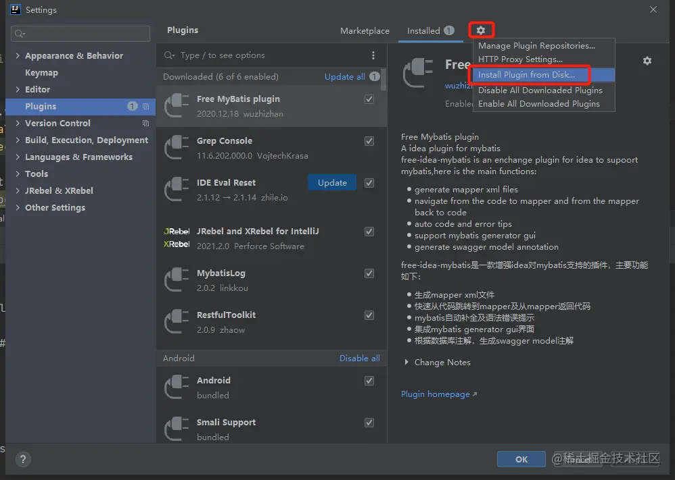Uncheck the RestfulToolkit plugin
Screen dimensions: 675x480
click(369, 315)
